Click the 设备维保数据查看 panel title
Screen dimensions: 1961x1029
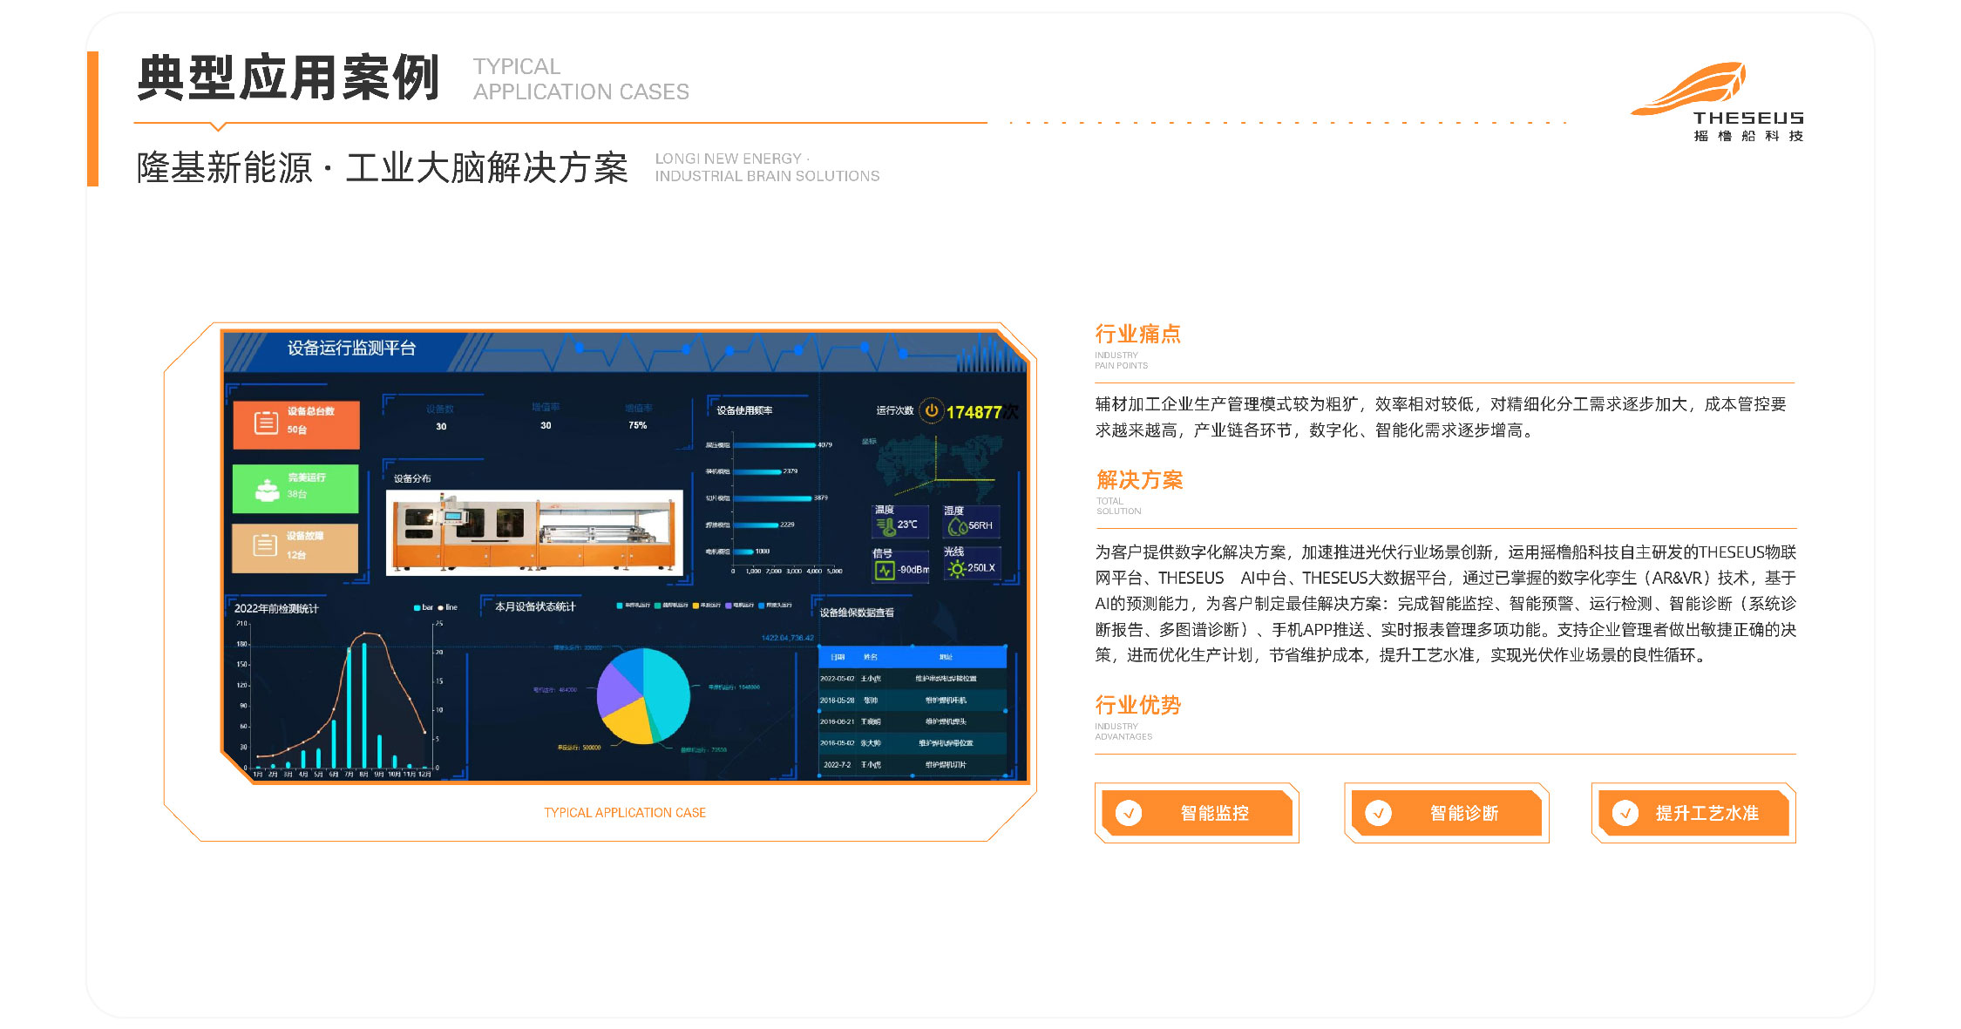[x=857, y=613]
